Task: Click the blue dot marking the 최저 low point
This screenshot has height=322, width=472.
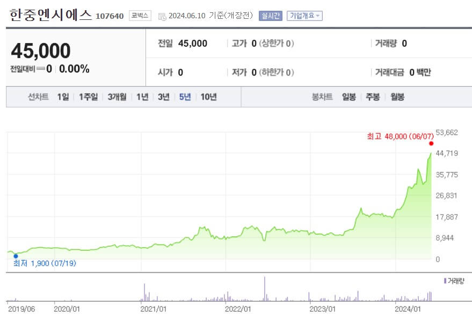Action: point(17,256)
